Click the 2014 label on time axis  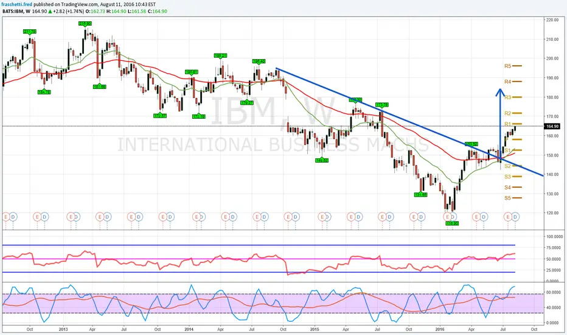point(189,329)
